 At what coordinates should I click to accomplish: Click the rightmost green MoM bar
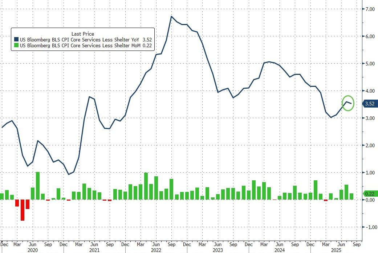coord(351,197)
